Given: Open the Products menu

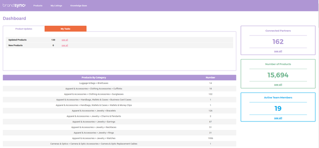Looking at the screenshot, I should point(38,6).
